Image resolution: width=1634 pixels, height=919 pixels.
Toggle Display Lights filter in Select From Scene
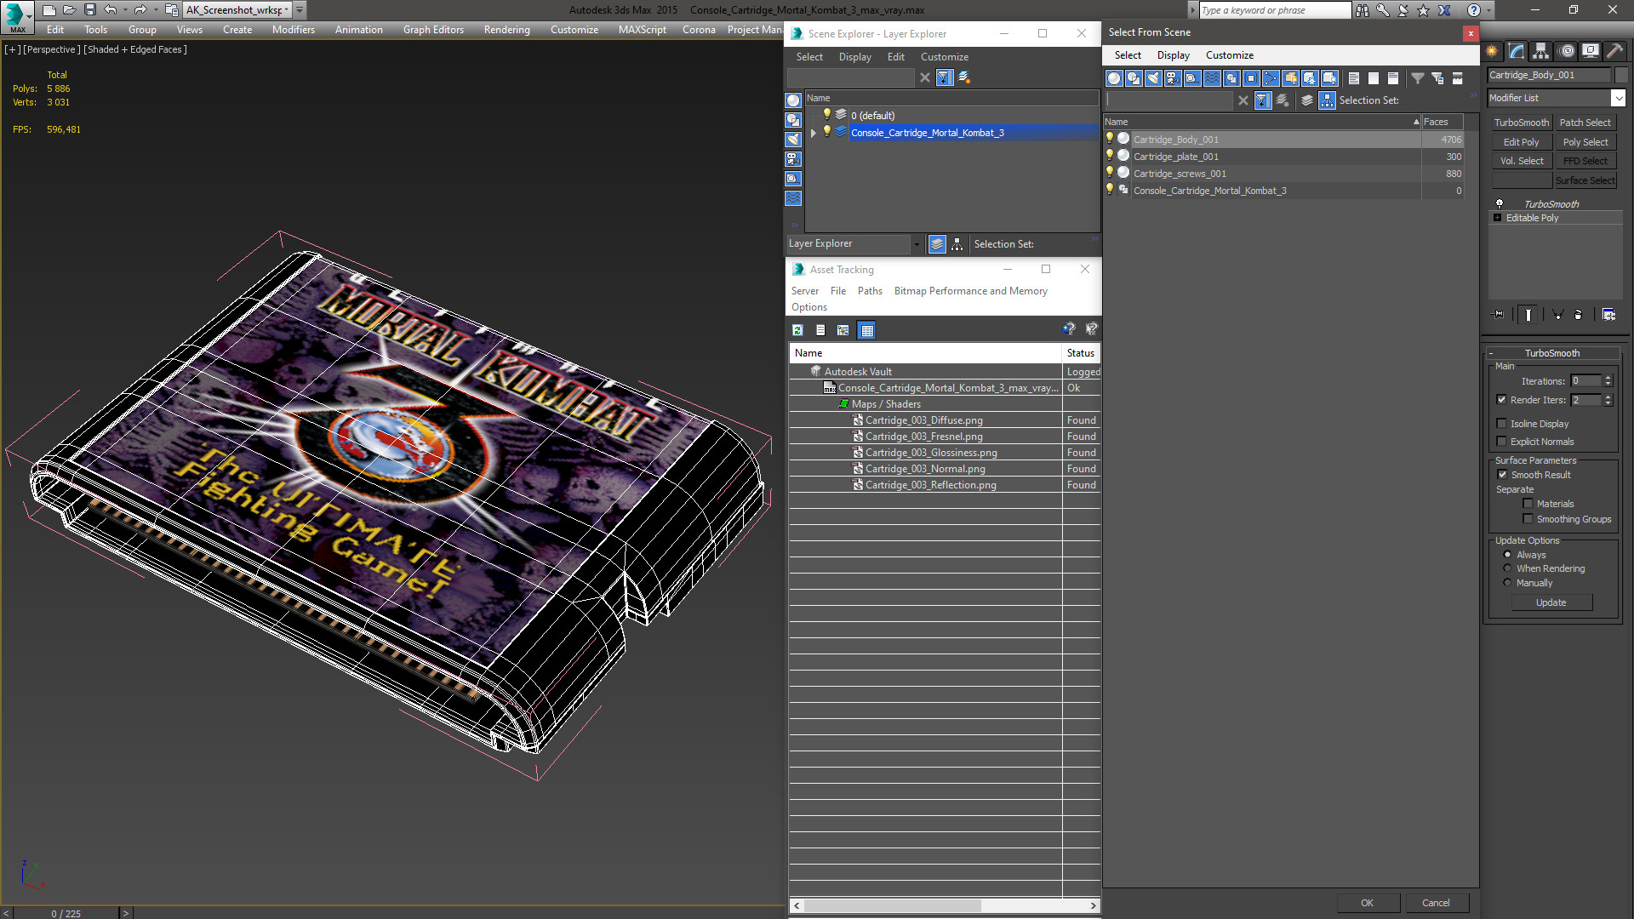[x=1153, y=78]
